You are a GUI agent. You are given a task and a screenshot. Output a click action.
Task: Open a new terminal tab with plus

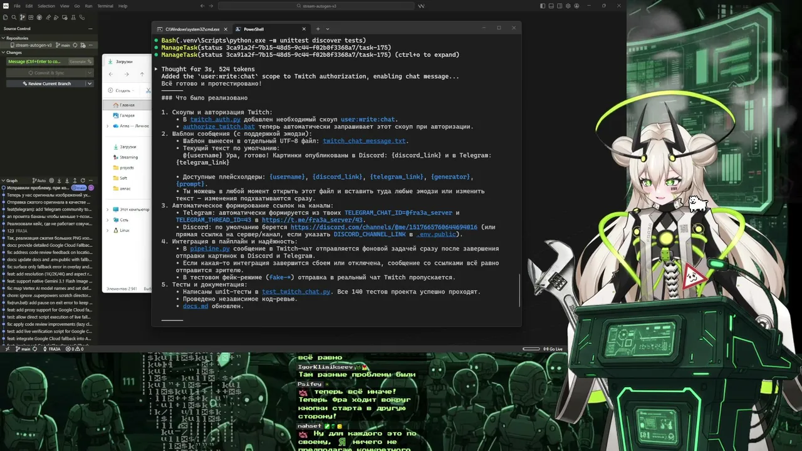click(x=318, y=29)
